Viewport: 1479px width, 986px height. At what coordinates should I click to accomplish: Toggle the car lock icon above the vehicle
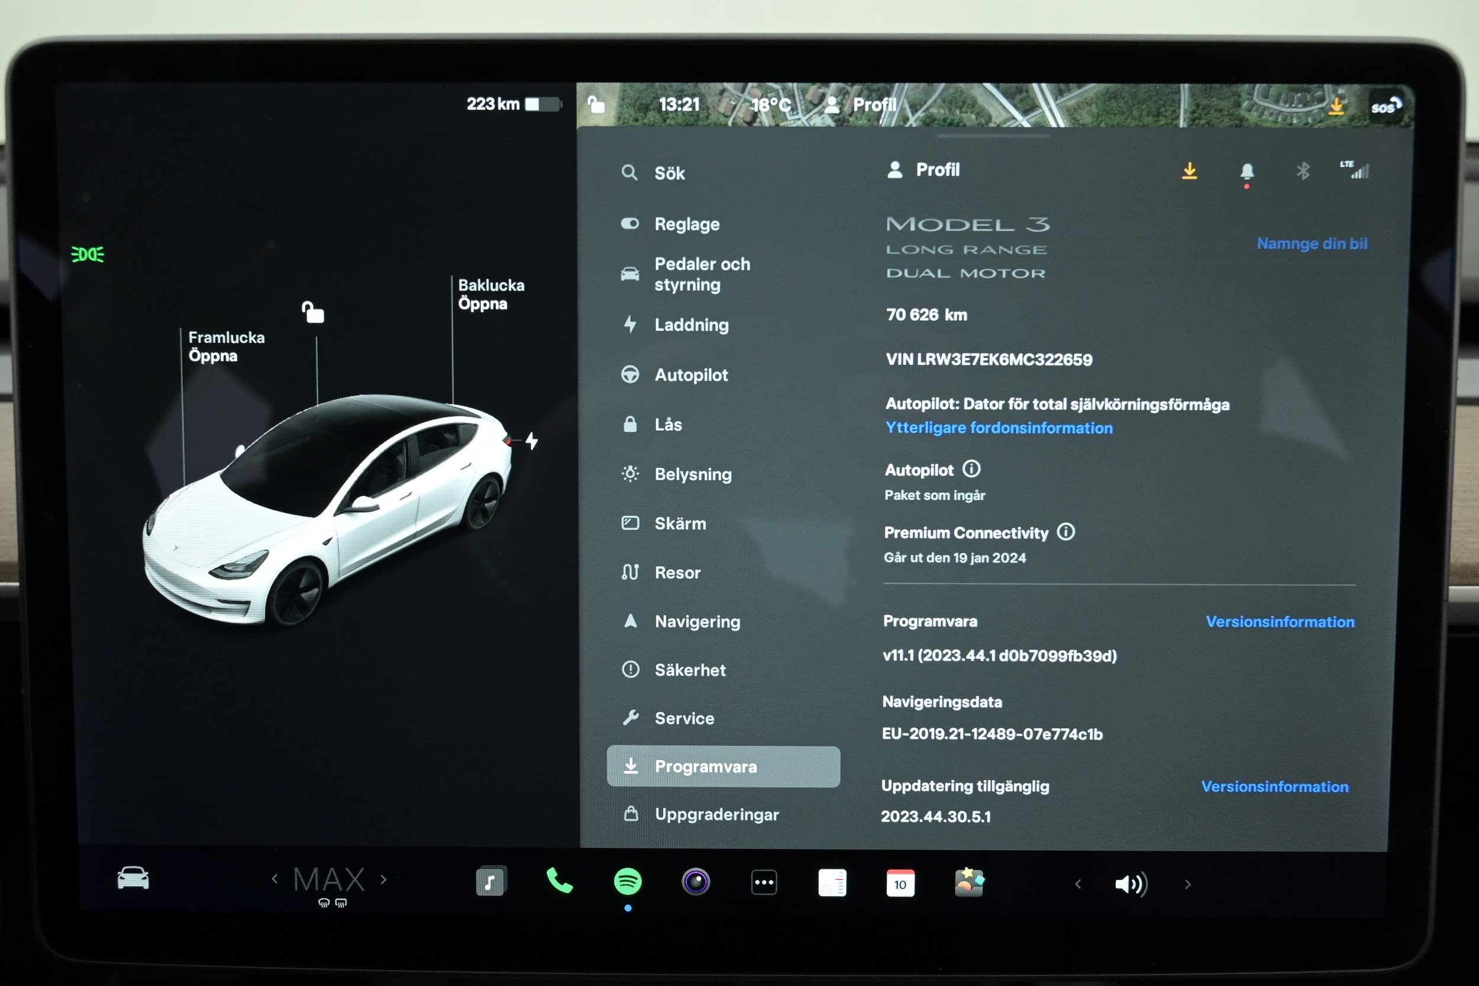click(313, 312)
